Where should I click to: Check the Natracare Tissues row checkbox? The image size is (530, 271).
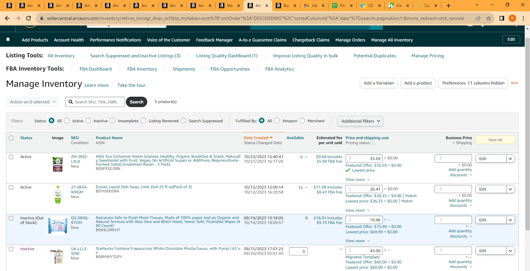click(11, 218)
